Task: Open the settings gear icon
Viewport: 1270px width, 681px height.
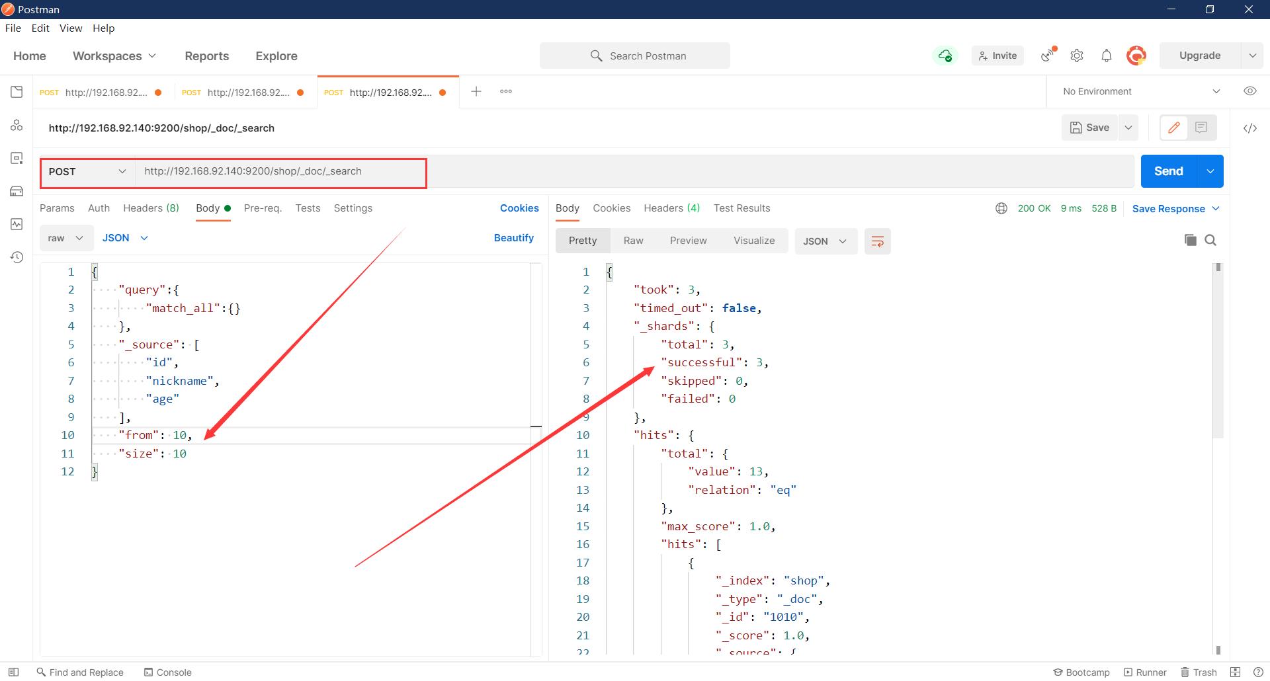Action: coord(1077,56)
